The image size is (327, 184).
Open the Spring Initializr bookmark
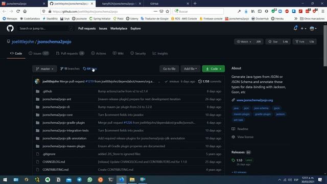pyautogui.click(x=100, y=18)
